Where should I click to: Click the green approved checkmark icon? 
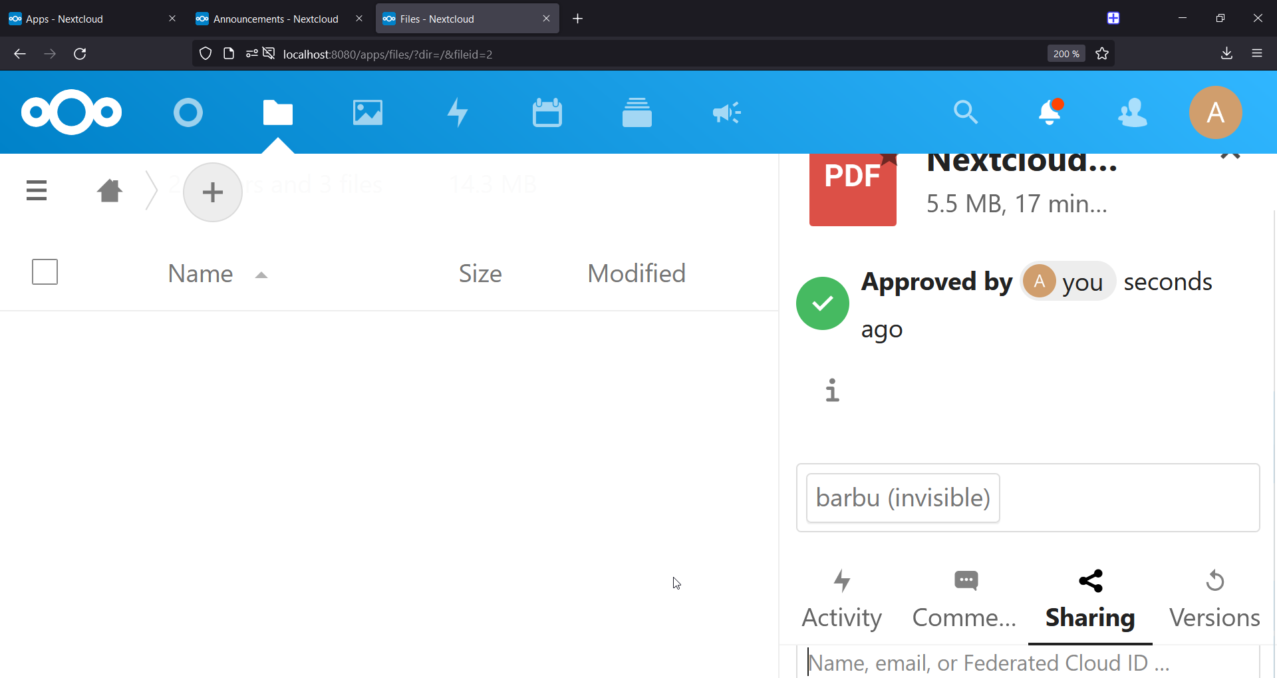pos(823,303)
